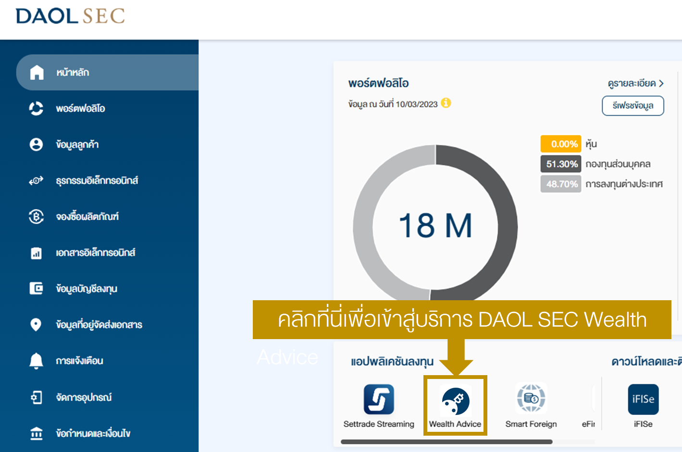Click the notification bell icon
Viewport: 682px width, 452px height.
(x=36, y=361)
